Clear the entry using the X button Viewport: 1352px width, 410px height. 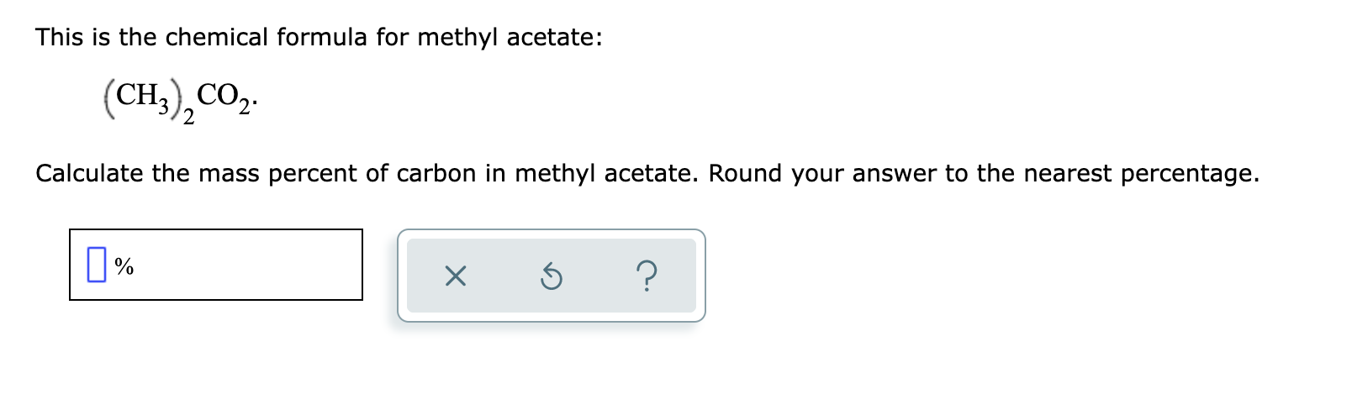455,276
